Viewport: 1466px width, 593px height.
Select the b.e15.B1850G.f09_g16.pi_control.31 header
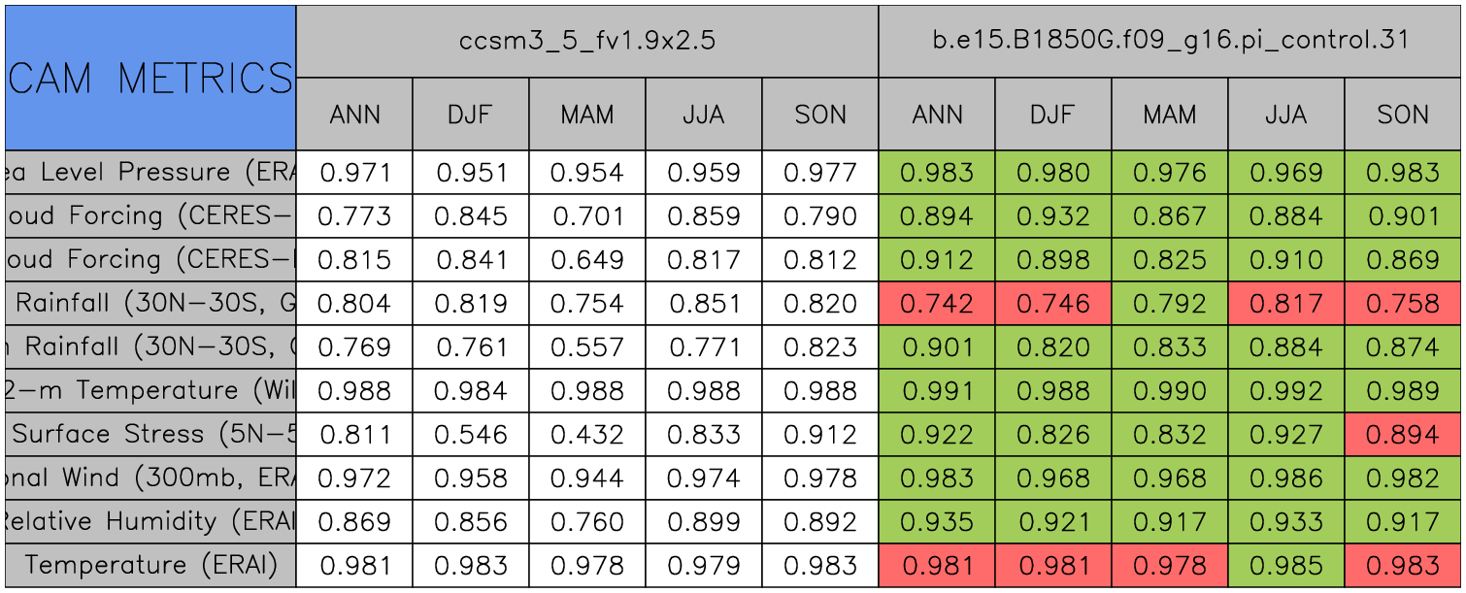click(x=1170, y=41)
